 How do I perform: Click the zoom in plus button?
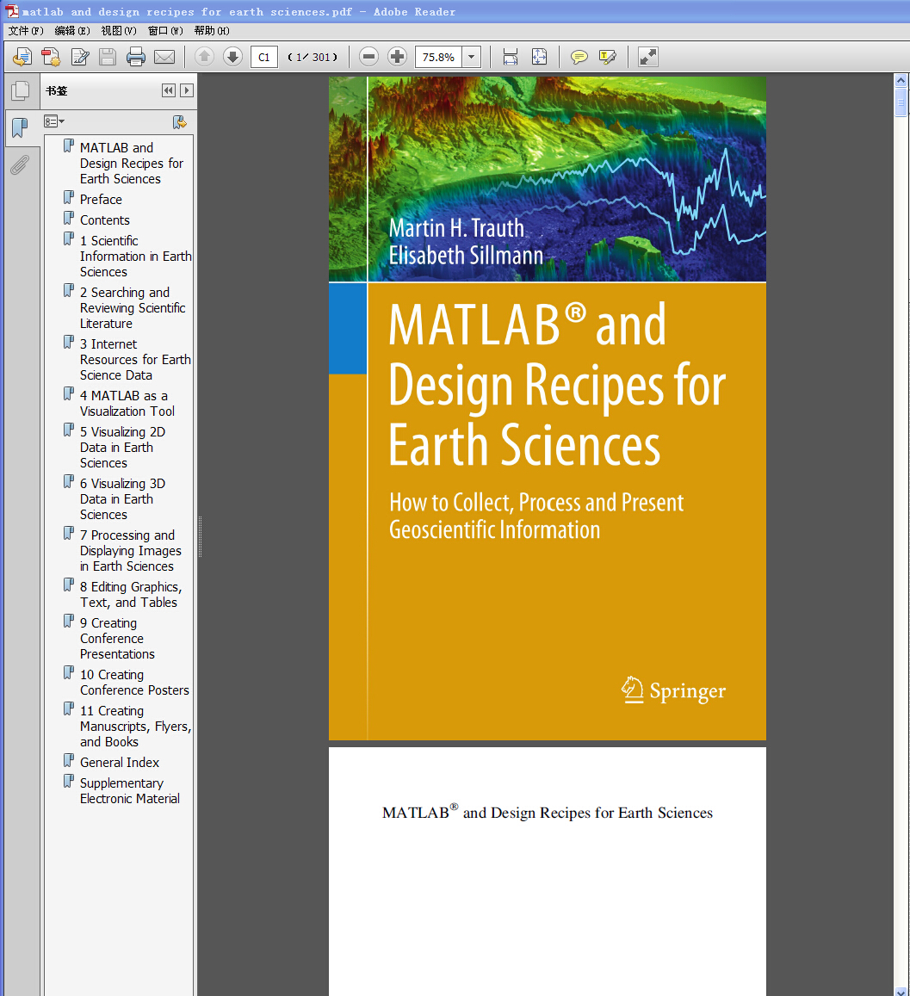tap(397, 58)
